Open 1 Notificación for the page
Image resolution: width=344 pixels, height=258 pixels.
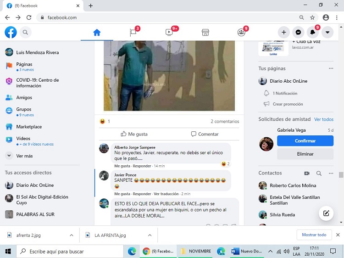(285, 93)
